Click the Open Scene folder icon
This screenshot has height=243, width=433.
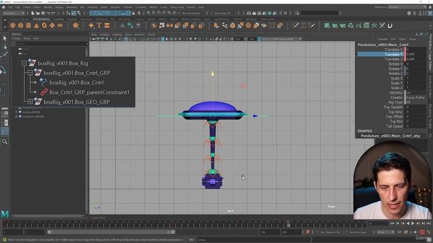[38, 13]
